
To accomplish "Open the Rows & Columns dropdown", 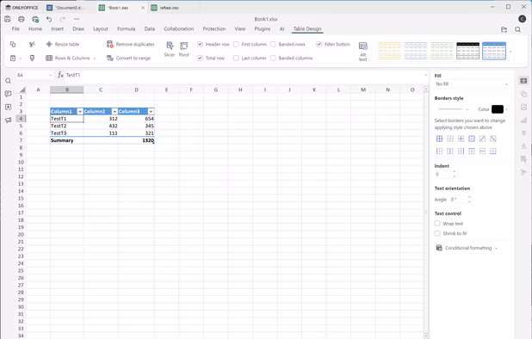I will (x=71, y=58).
